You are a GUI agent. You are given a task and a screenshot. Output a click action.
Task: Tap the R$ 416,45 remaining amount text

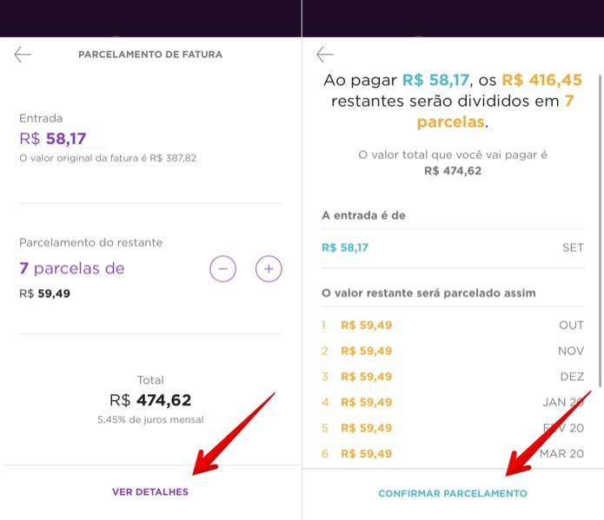point(541,80)
